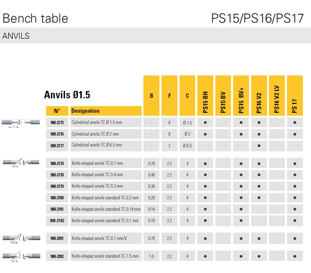Click 'Knife-shaped anvils TC 0.7 mm/V'
311x273 pixels.
pos(99,238)
